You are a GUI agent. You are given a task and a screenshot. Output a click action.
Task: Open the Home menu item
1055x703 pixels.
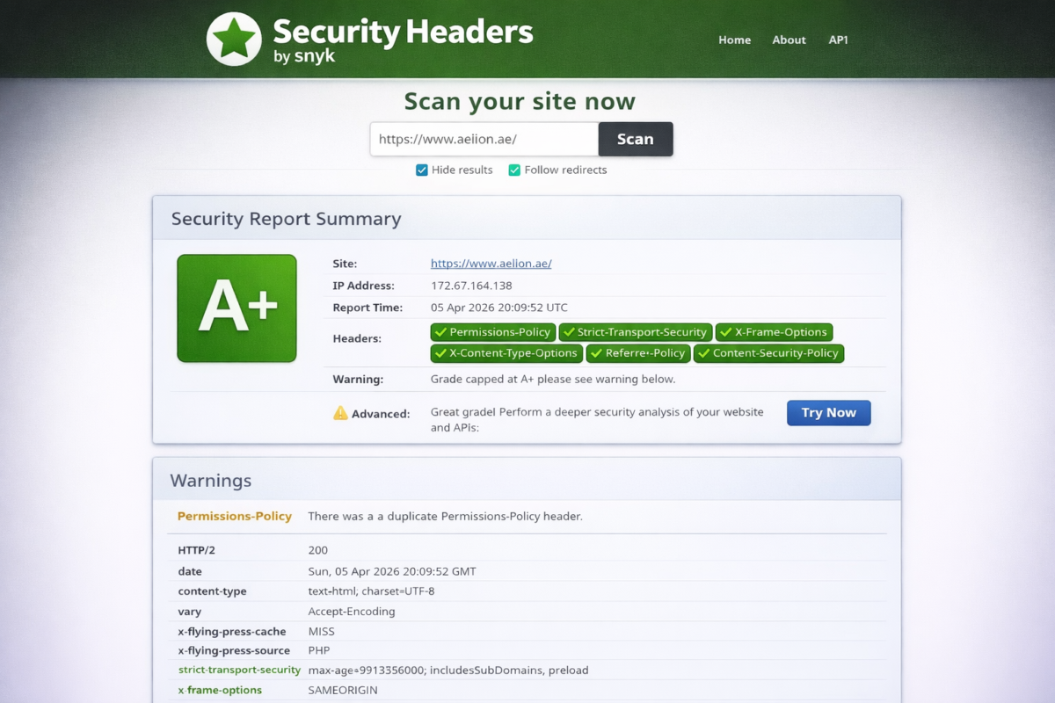[x=735, y=40]
